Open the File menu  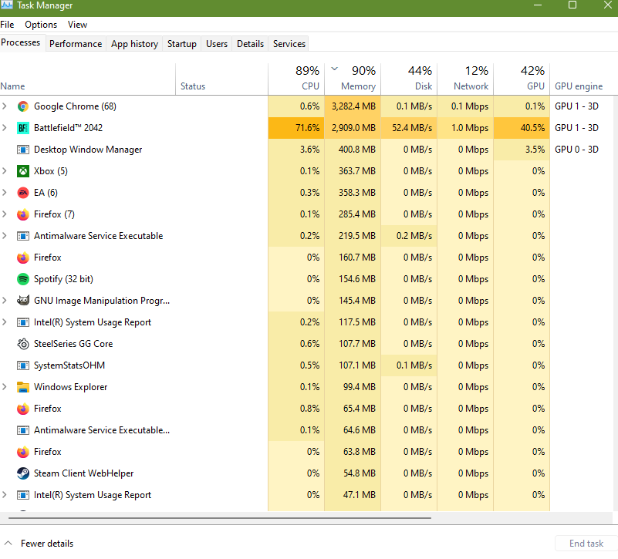pos(7,25)
